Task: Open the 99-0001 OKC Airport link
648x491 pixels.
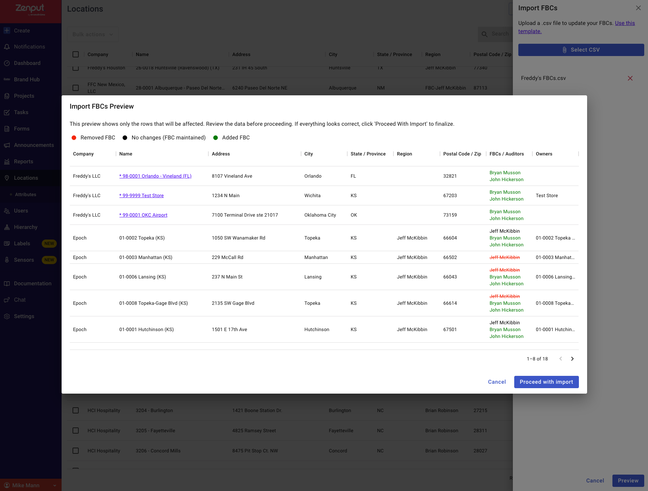Action: tap(143, 215)
